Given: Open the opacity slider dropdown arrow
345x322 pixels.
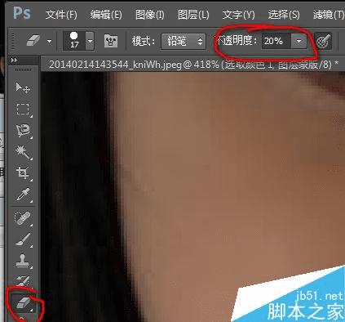Looking at the screenshot, I should [x=299, y=41].
